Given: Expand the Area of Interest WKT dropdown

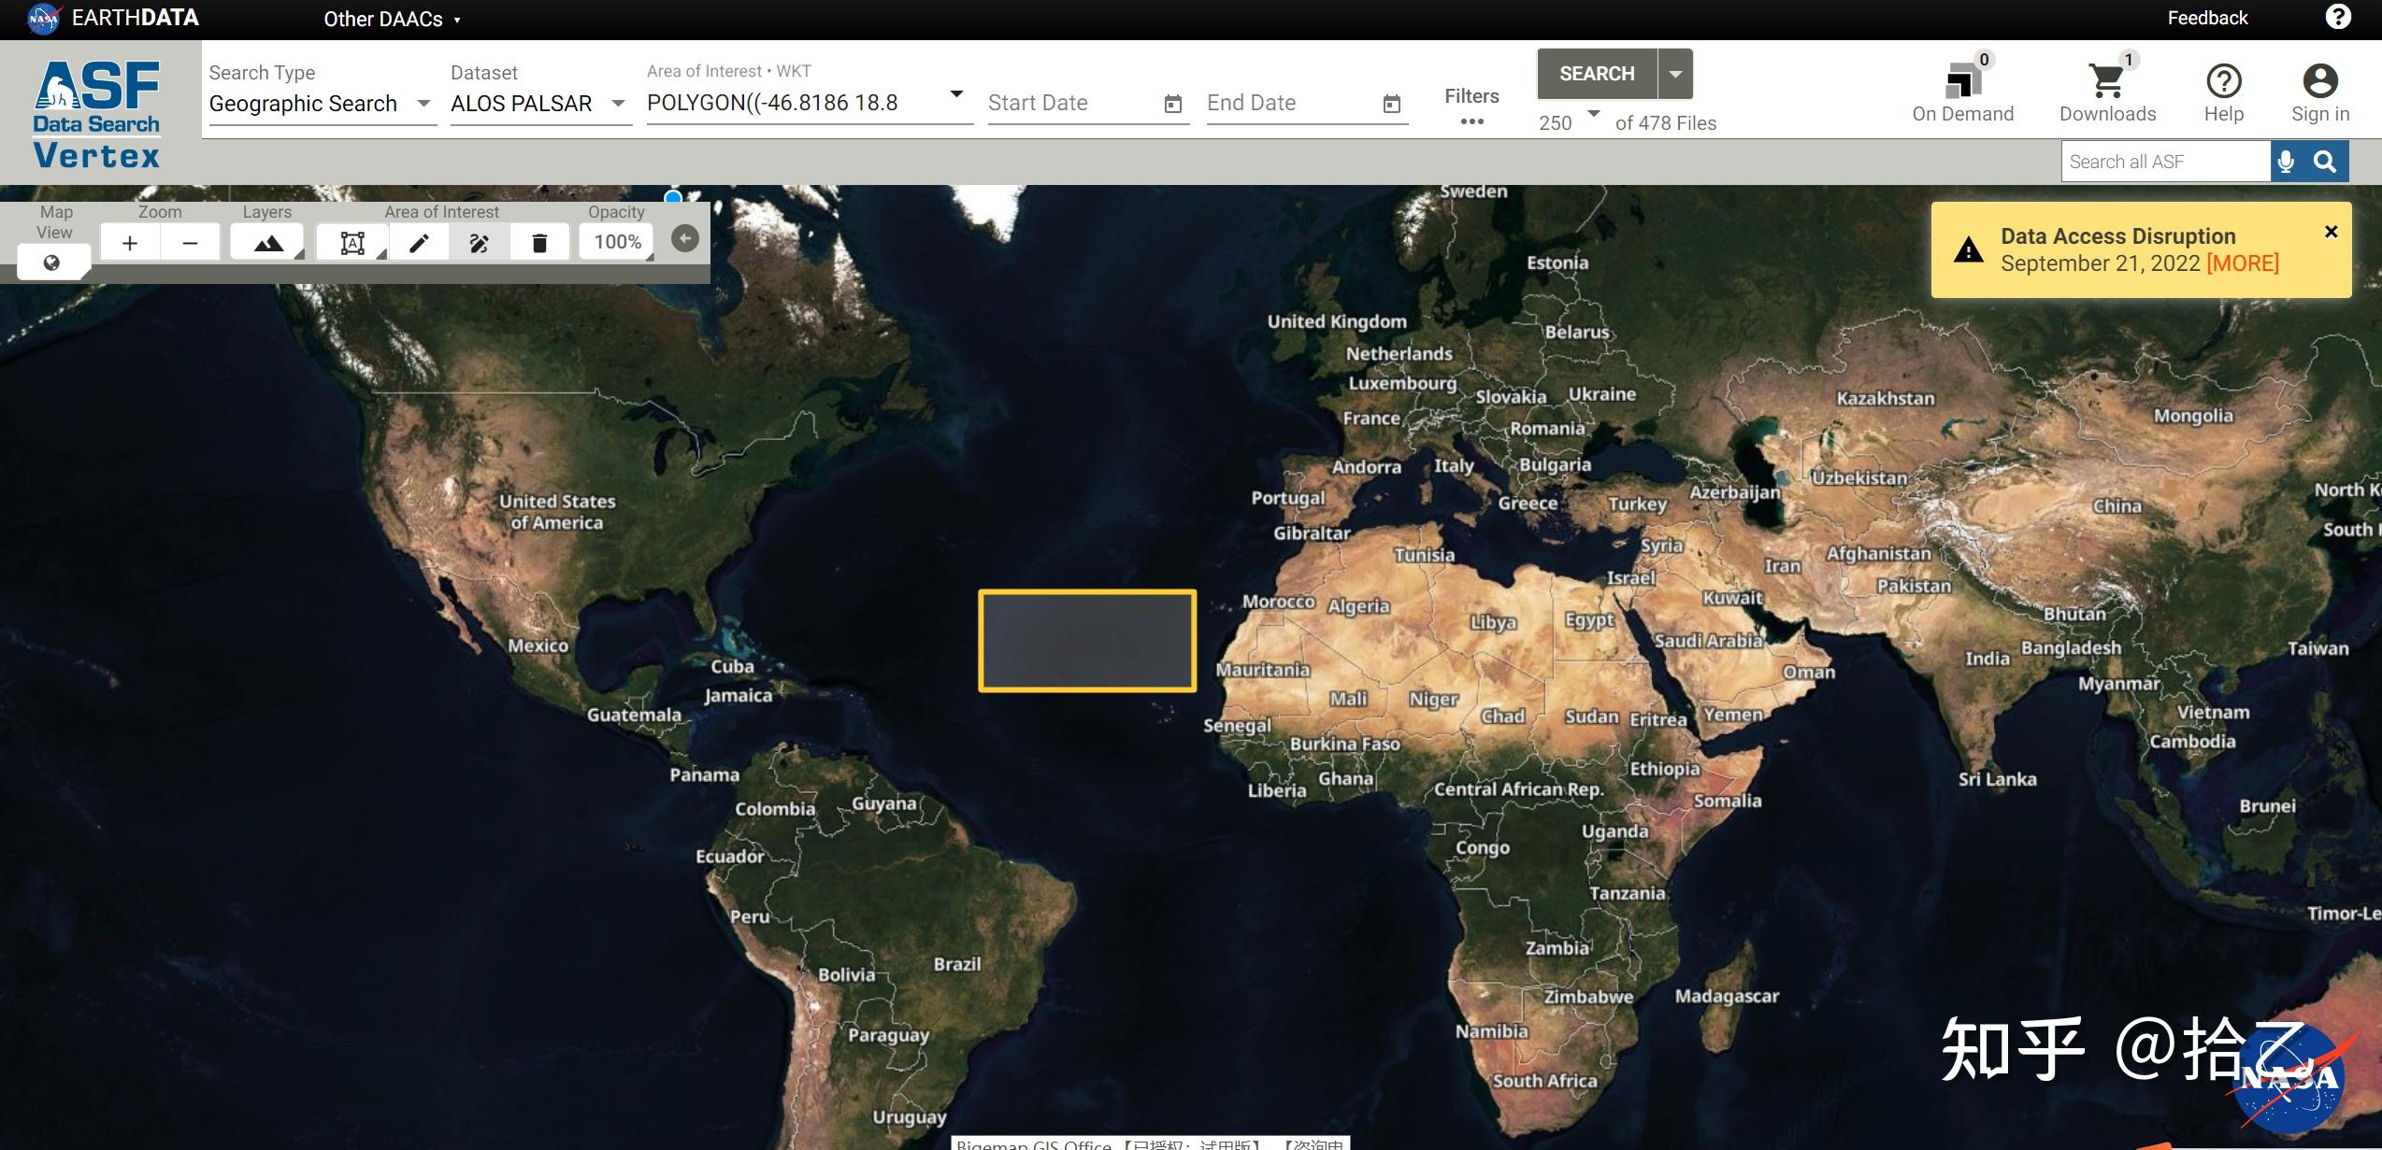Looking at the screenshot, I should [956, 94].
